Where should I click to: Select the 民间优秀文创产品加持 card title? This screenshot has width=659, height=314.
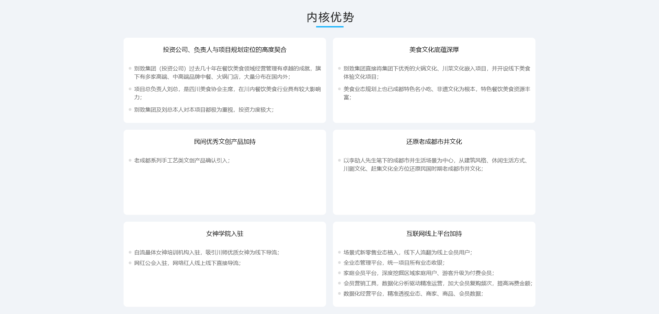click(x=225, y=142)
